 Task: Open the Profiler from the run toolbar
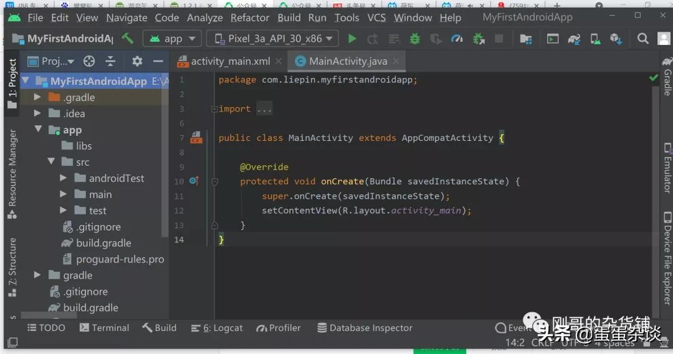(457, 39)
